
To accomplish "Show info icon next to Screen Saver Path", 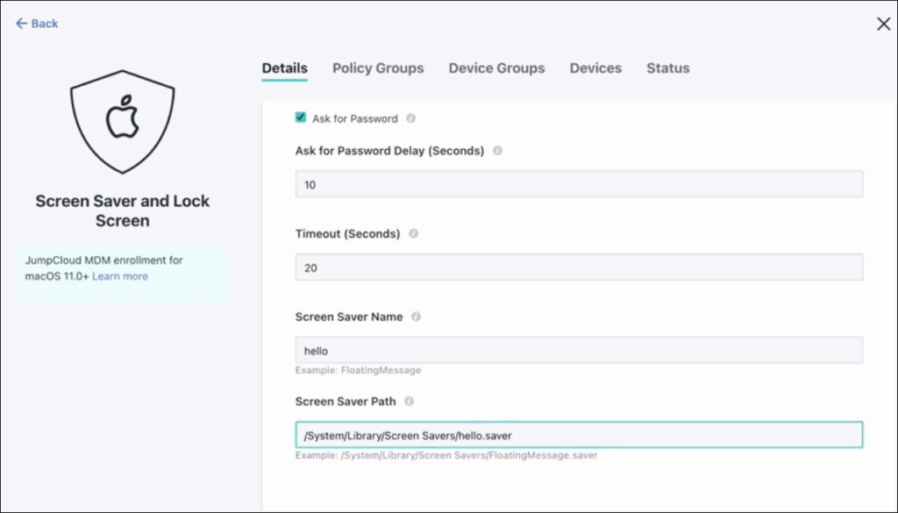I will pos(409,402).
